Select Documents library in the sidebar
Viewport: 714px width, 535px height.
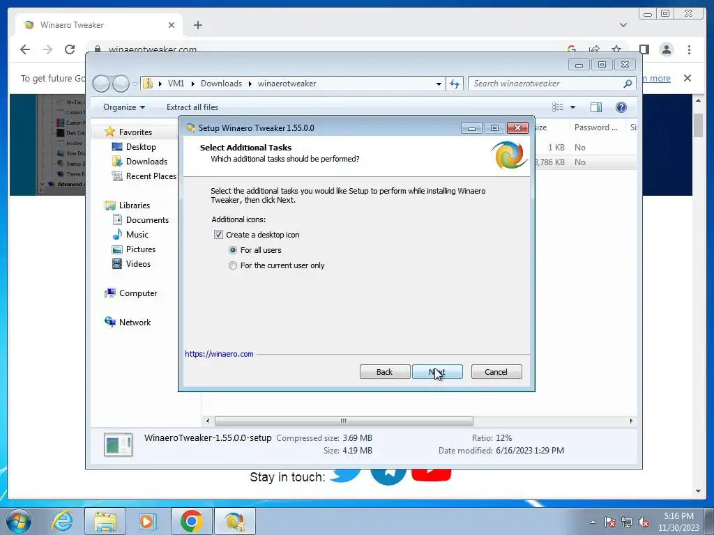tap(147, 220)
